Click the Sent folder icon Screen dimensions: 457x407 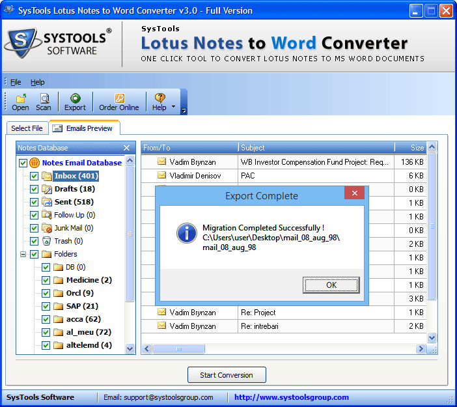coord(47,202)
